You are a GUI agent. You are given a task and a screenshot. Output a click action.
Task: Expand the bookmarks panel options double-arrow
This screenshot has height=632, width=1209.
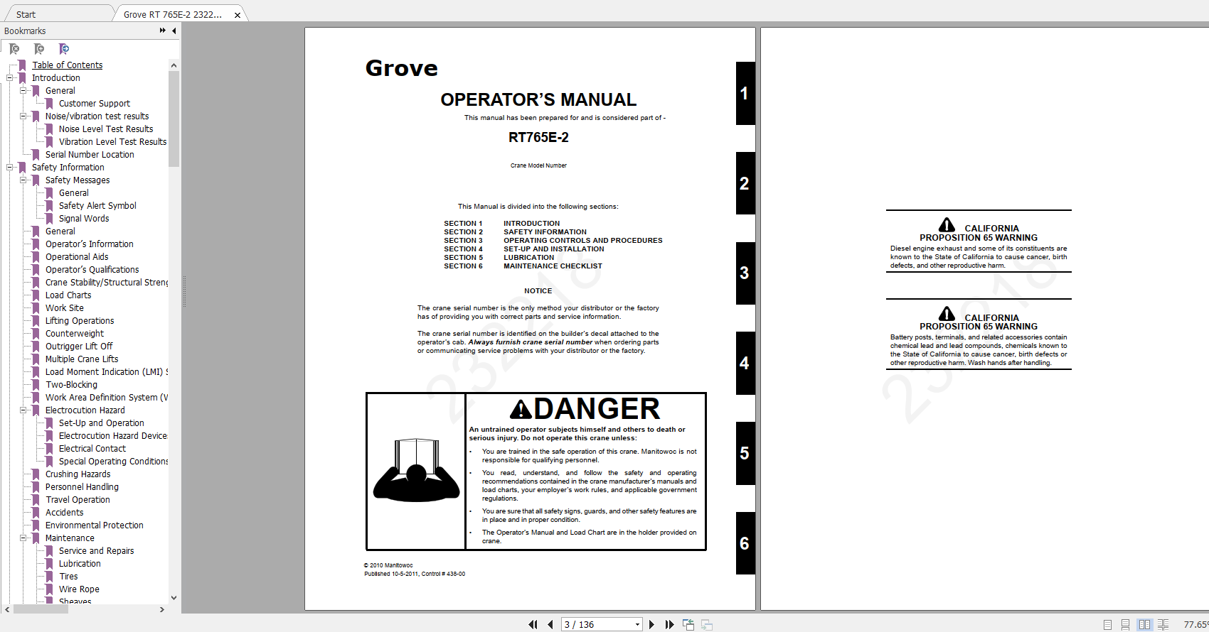163,31
